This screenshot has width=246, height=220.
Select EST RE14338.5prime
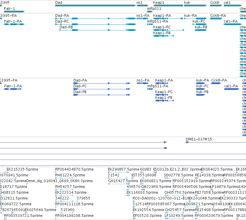coord(209,175)
